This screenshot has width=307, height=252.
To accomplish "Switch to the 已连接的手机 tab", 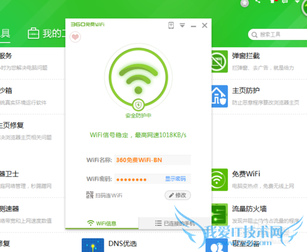I will coord(175,223).
